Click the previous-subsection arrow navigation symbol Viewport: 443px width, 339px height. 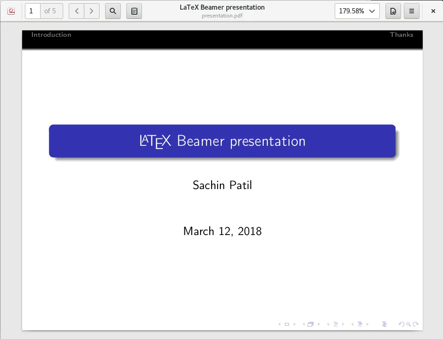click(x=328, y=324)
